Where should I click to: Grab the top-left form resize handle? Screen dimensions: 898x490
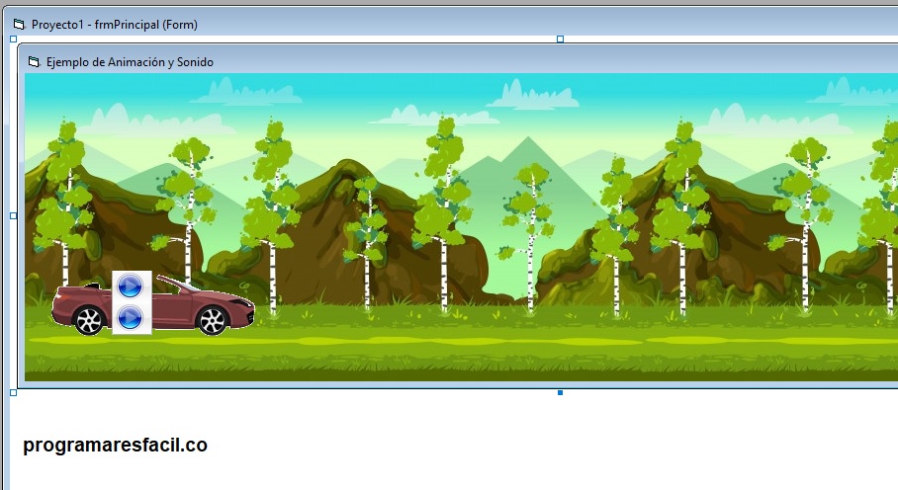click(x=13, y=39)
